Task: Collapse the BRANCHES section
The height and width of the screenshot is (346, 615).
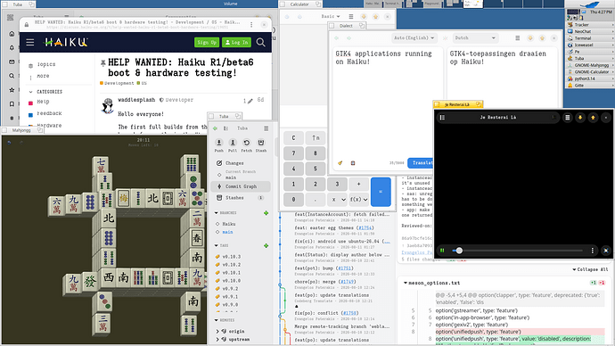Action: [216, 212]
